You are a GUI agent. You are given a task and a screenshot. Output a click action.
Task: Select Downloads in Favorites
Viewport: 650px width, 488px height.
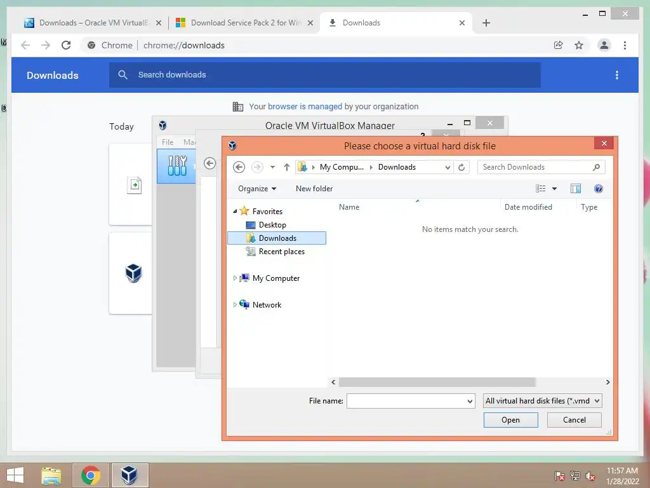point(277,238)
